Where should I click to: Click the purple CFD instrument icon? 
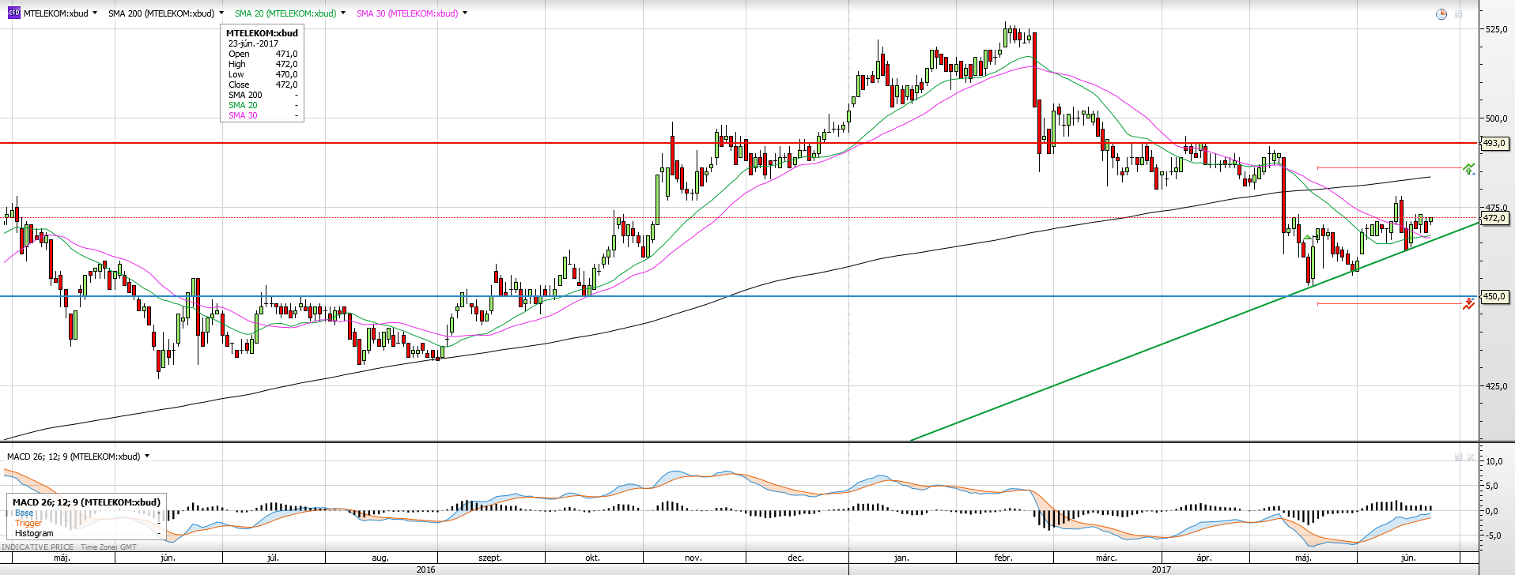coord(13,13)
